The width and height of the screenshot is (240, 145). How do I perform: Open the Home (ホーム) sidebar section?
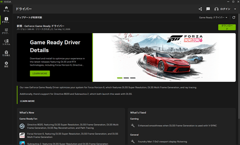[6, 9]
